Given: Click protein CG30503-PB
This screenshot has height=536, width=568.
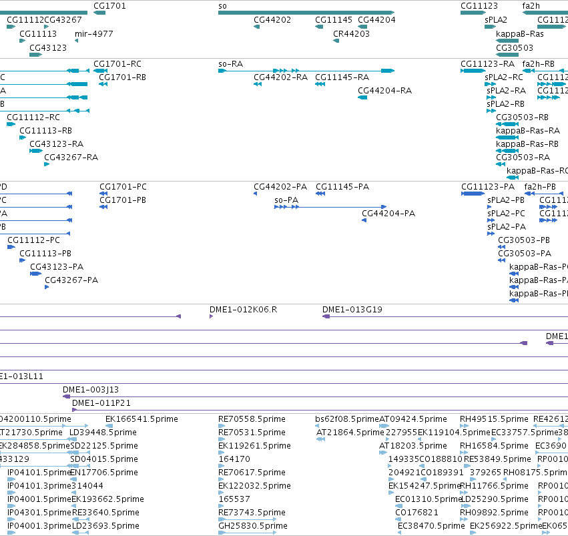Looking at the screenshot, I should (x=524, y=240).
